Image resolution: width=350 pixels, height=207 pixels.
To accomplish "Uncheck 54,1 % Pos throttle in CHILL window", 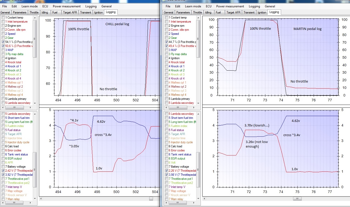I will [3, 42].
